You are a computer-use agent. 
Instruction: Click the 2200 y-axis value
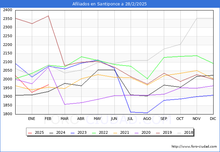(x=7, y=45)
